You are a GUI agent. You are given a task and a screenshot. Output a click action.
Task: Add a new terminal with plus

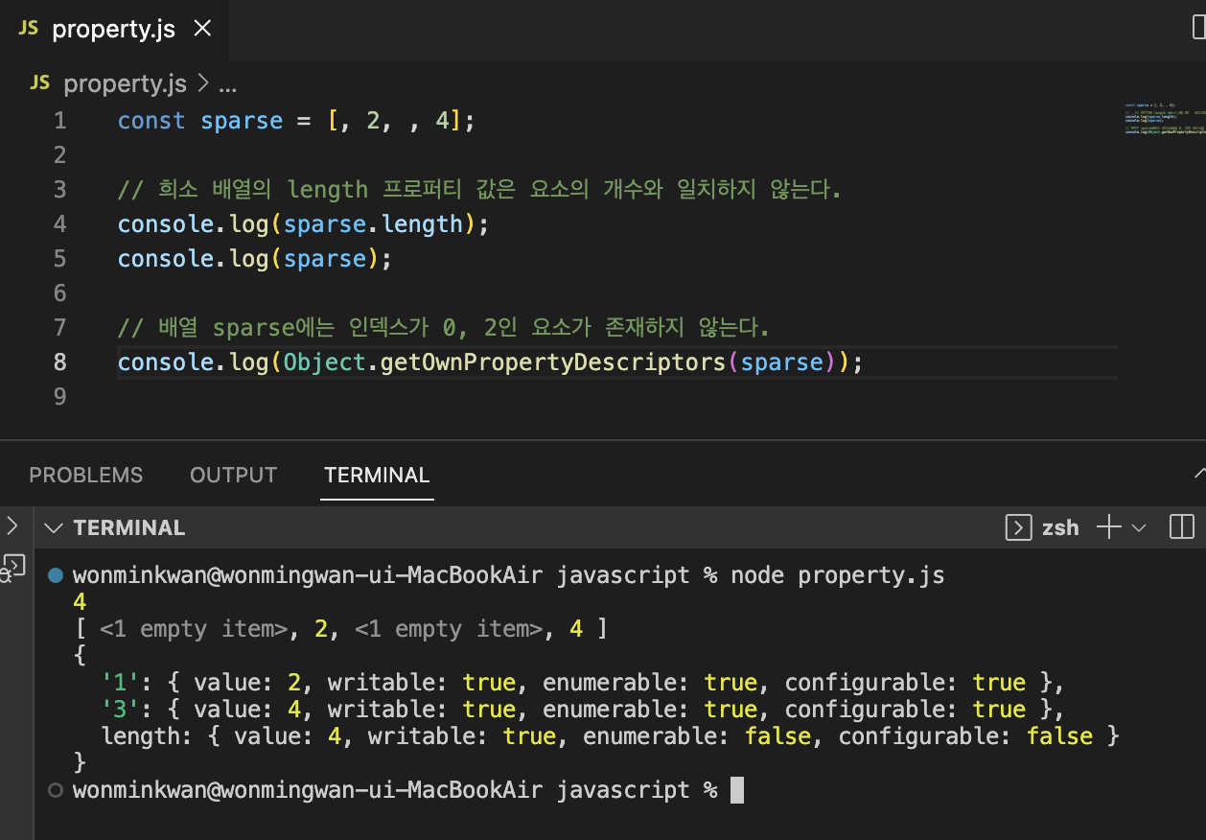(1108, 527)
